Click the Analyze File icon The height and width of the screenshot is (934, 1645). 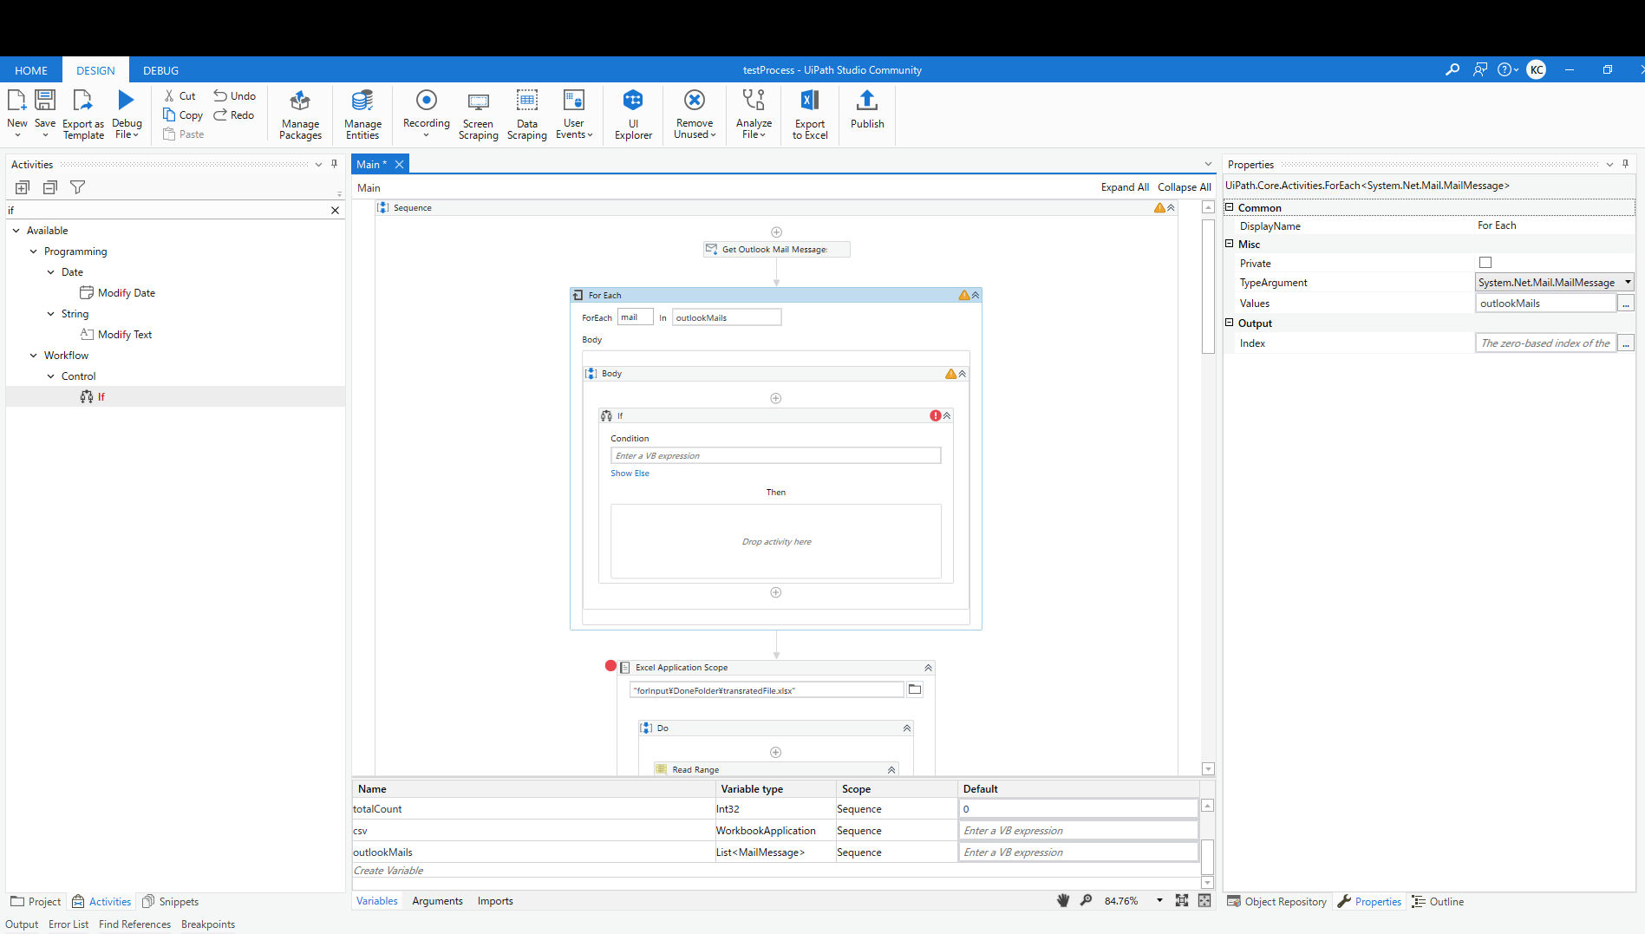point(754,100)
